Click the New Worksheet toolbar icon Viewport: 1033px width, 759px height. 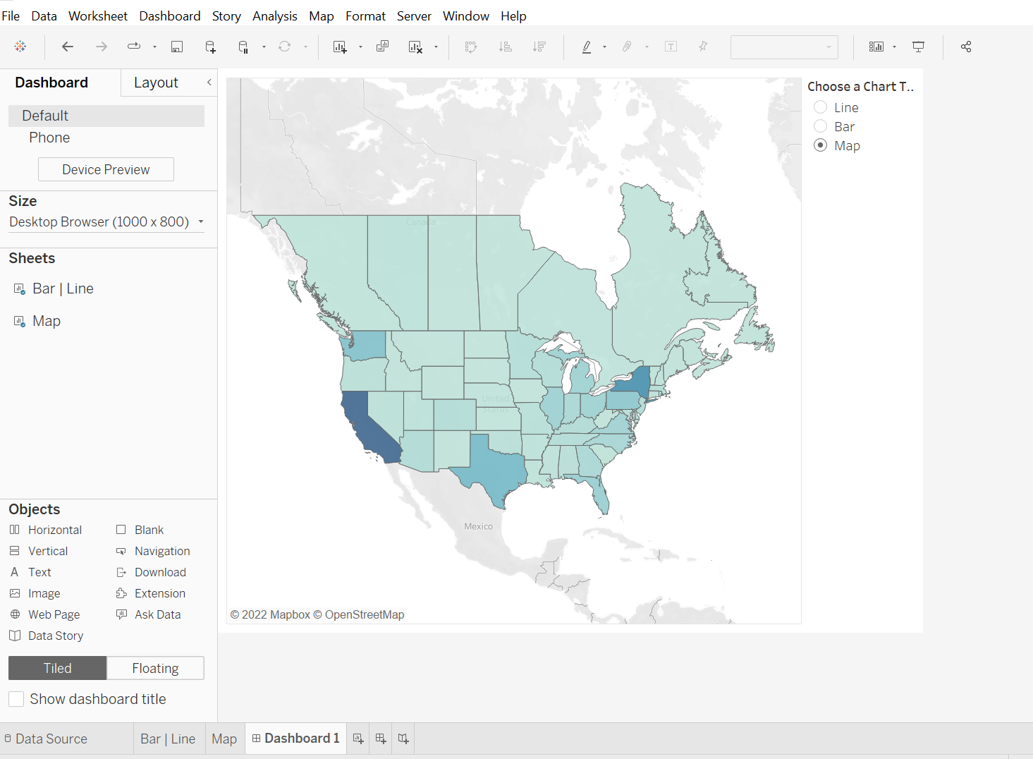[x=340, y=47]
